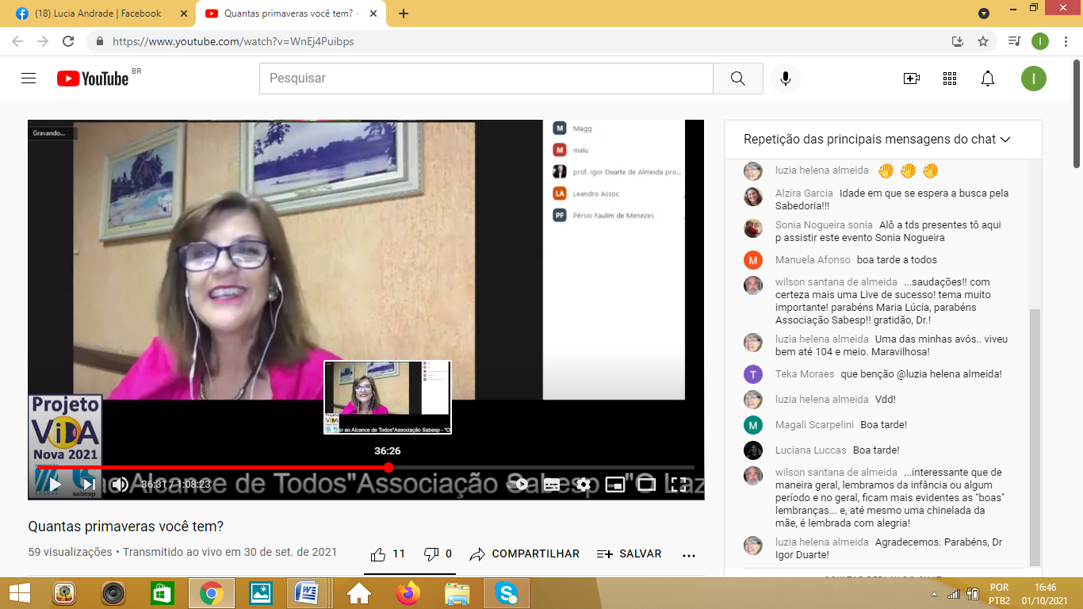Go back in browser history

(x=17, y=41)
